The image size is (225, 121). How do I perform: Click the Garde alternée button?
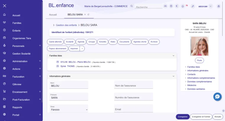[x=55, y=42]
